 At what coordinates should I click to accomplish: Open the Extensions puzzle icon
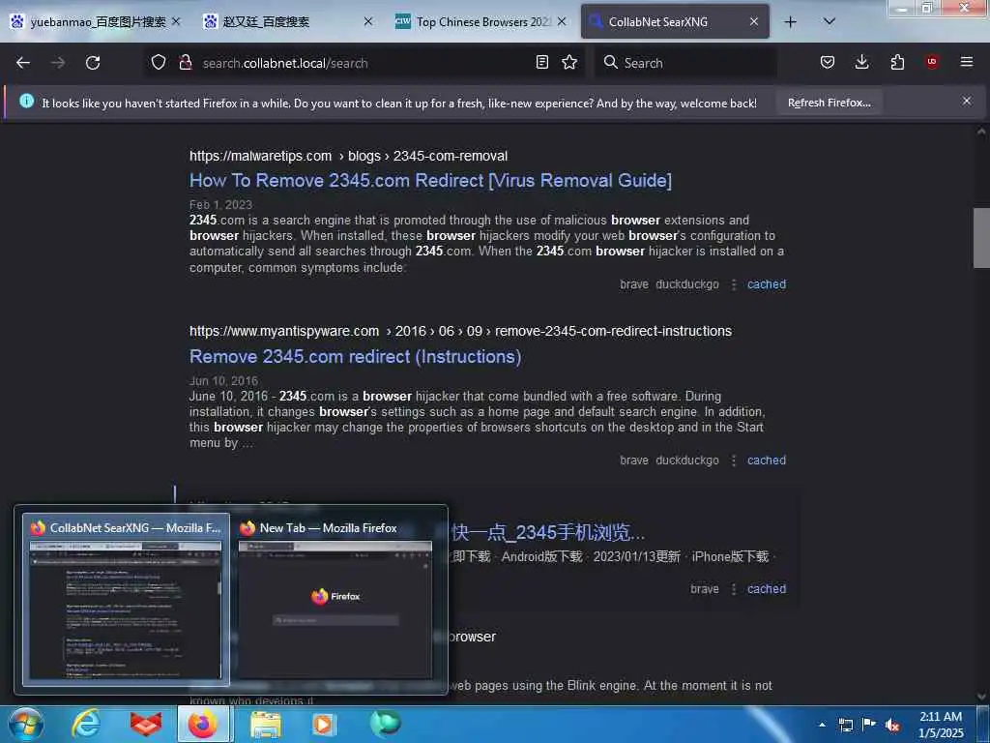(897, 62)
